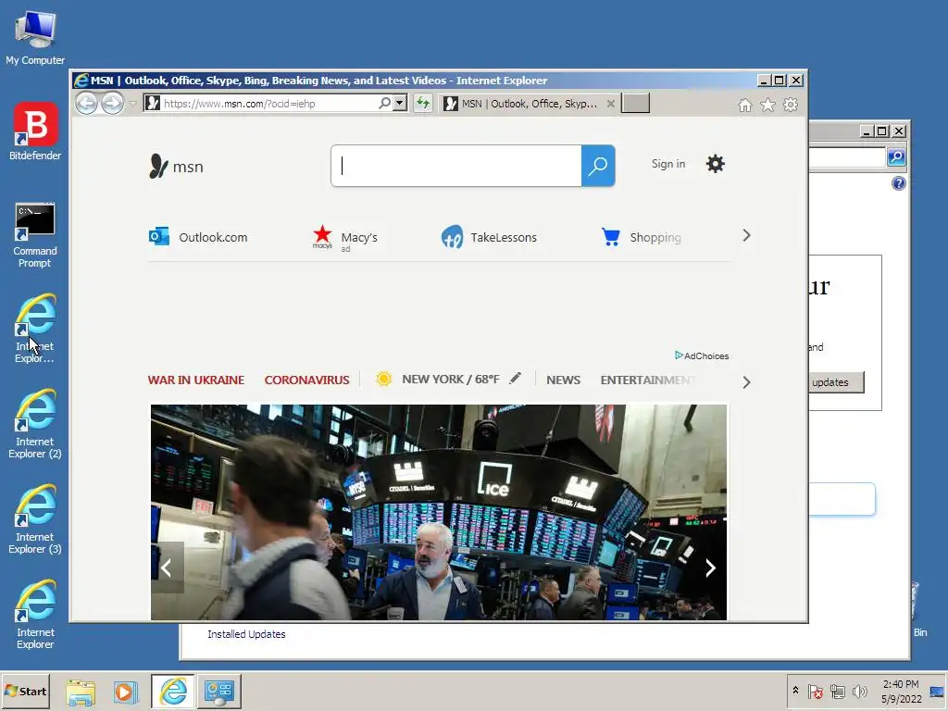The width and height of the screenshot is (948, 711).
Task: Open network tray icon
Action: [x=837, y=691]
